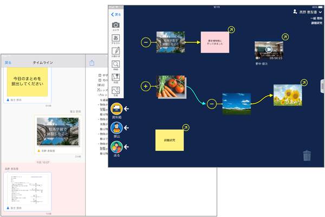The height and width of the screenshot is (217, 325).
Task: Tap 戻る in the Timeline window
Action: point(8,63)
